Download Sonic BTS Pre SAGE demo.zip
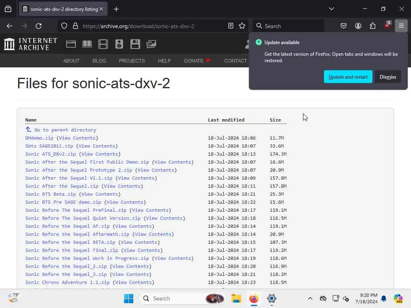 pyautogui.click(x=63, y=202)
